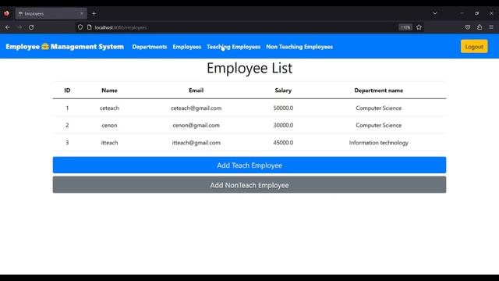Open Teaching Employees nav item

tap(234, 47)
